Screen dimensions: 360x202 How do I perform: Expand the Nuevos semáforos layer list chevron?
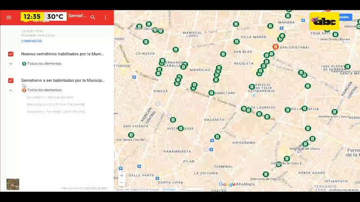coord(11,63)
